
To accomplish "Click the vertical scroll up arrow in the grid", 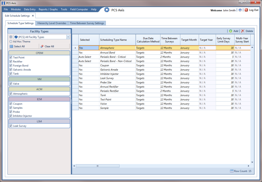I will tap(252, 47).
